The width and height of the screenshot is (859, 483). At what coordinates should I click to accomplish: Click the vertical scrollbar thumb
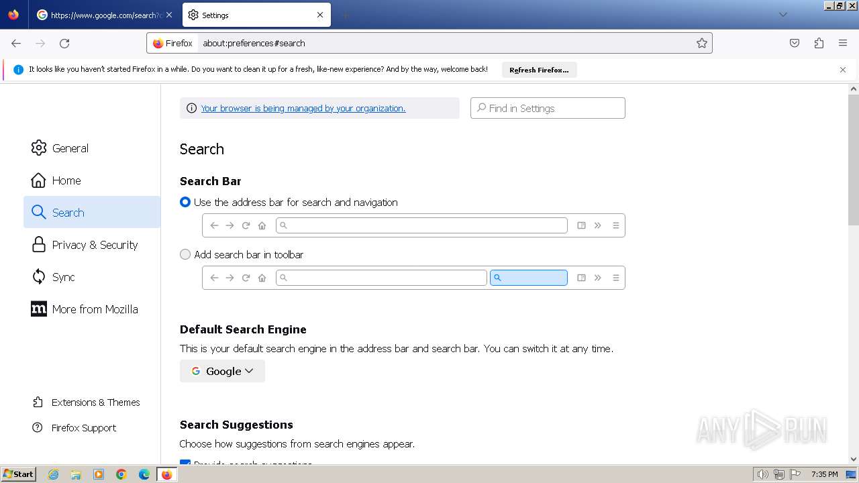[x=854, y=160]
